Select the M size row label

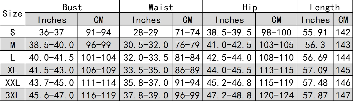(13, 45)
